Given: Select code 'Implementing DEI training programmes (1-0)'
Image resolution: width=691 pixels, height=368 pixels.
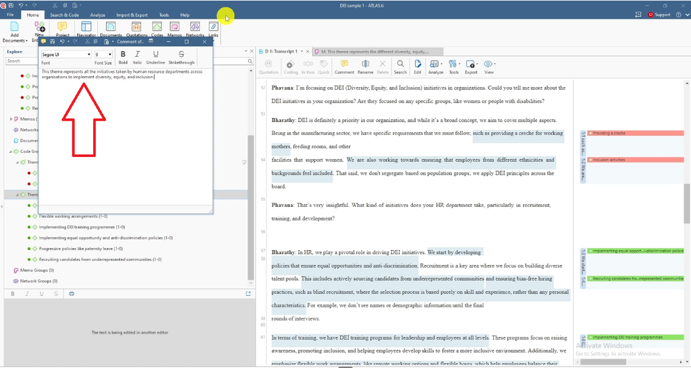Looking at the screenshot, I should pyautogui.click(x=82, y=227).
